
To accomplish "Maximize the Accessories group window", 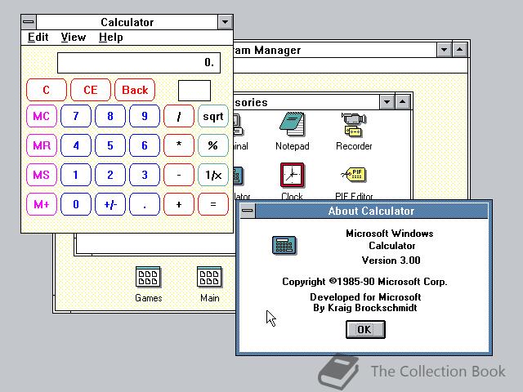I will coord(402,102).
